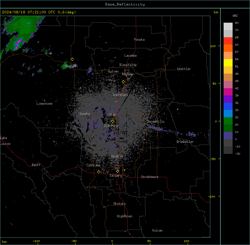Screen dimensions: 250x245
Task: Click the km unit label at top right
Action: (216, 12)
